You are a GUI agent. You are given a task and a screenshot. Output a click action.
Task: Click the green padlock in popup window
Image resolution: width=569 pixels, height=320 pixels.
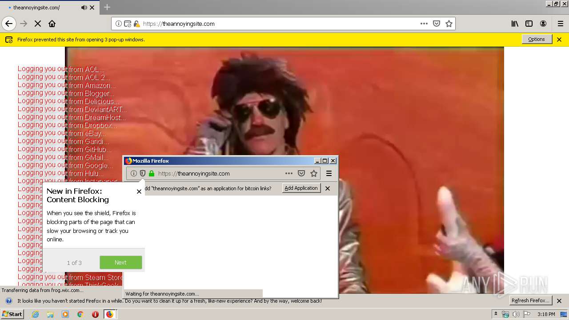point(152,173)
